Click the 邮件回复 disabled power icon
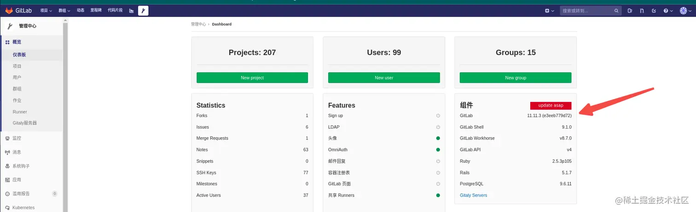Screen dimensions: 696x212 click(x=438, y=161)
